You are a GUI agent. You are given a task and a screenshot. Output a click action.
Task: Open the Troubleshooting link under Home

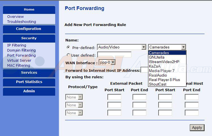[22, 21]
